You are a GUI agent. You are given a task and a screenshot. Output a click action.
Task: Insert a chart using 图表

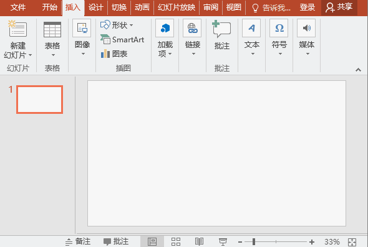(114, 54)
